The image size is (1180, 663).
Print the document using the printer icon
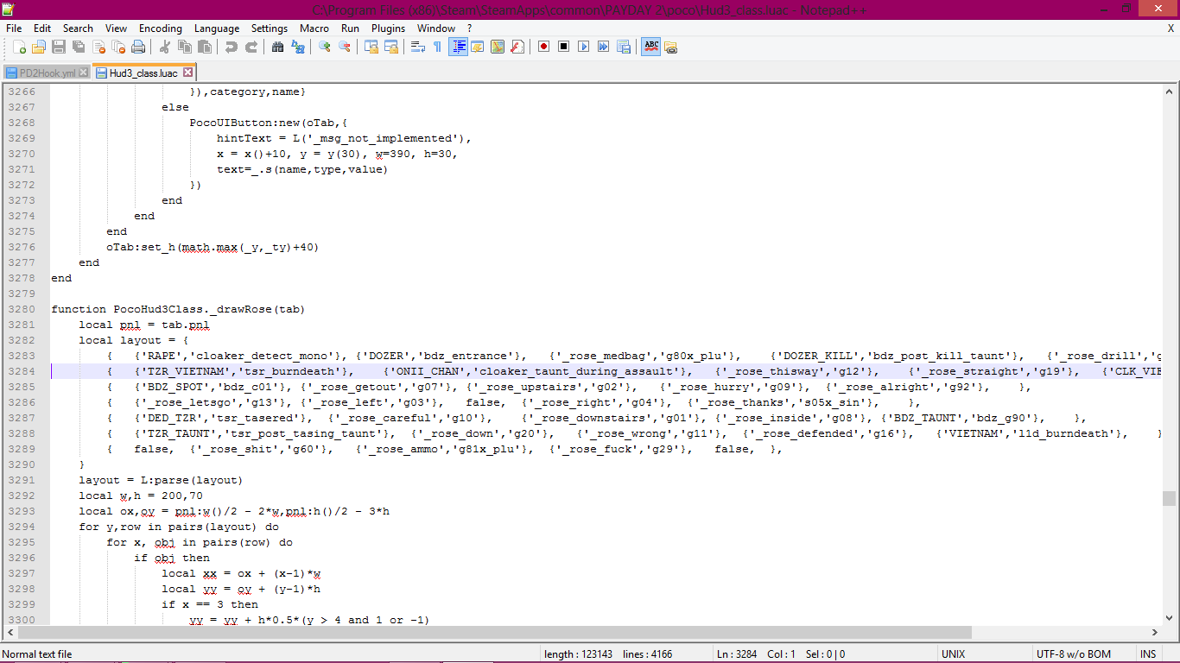click(x=138, y=47)
